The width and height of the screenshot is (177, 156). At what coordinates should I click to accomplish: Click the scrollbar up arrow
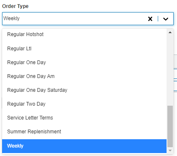tap(170, 32)
